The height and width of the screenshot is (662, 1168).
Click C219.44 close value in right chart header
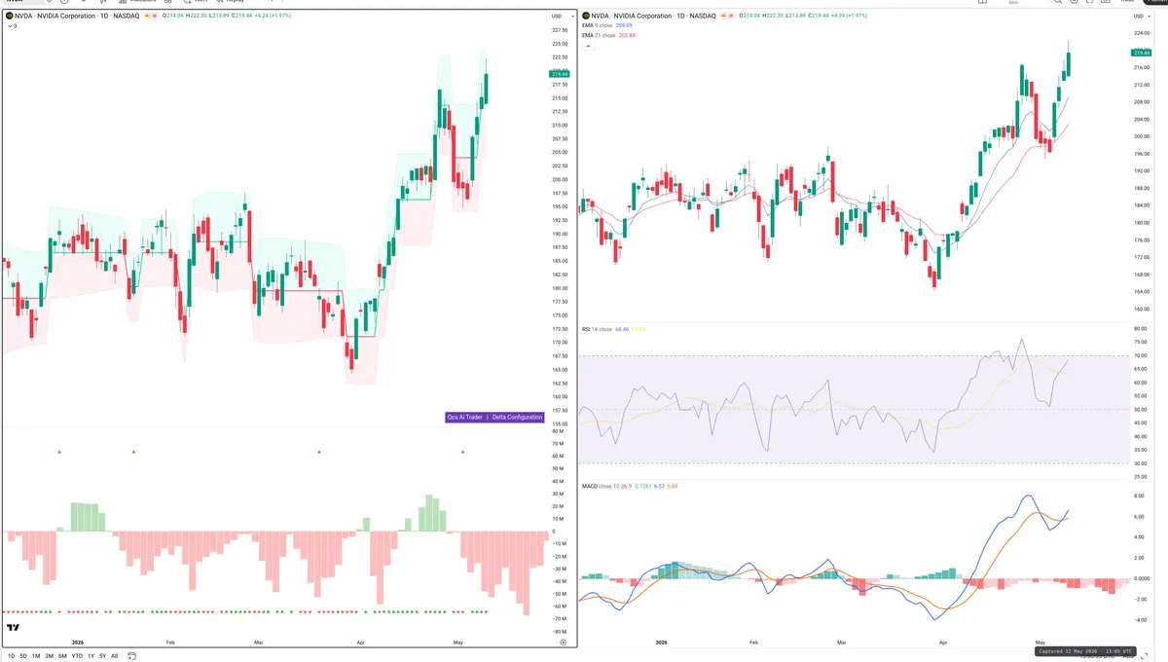point(817,16)
